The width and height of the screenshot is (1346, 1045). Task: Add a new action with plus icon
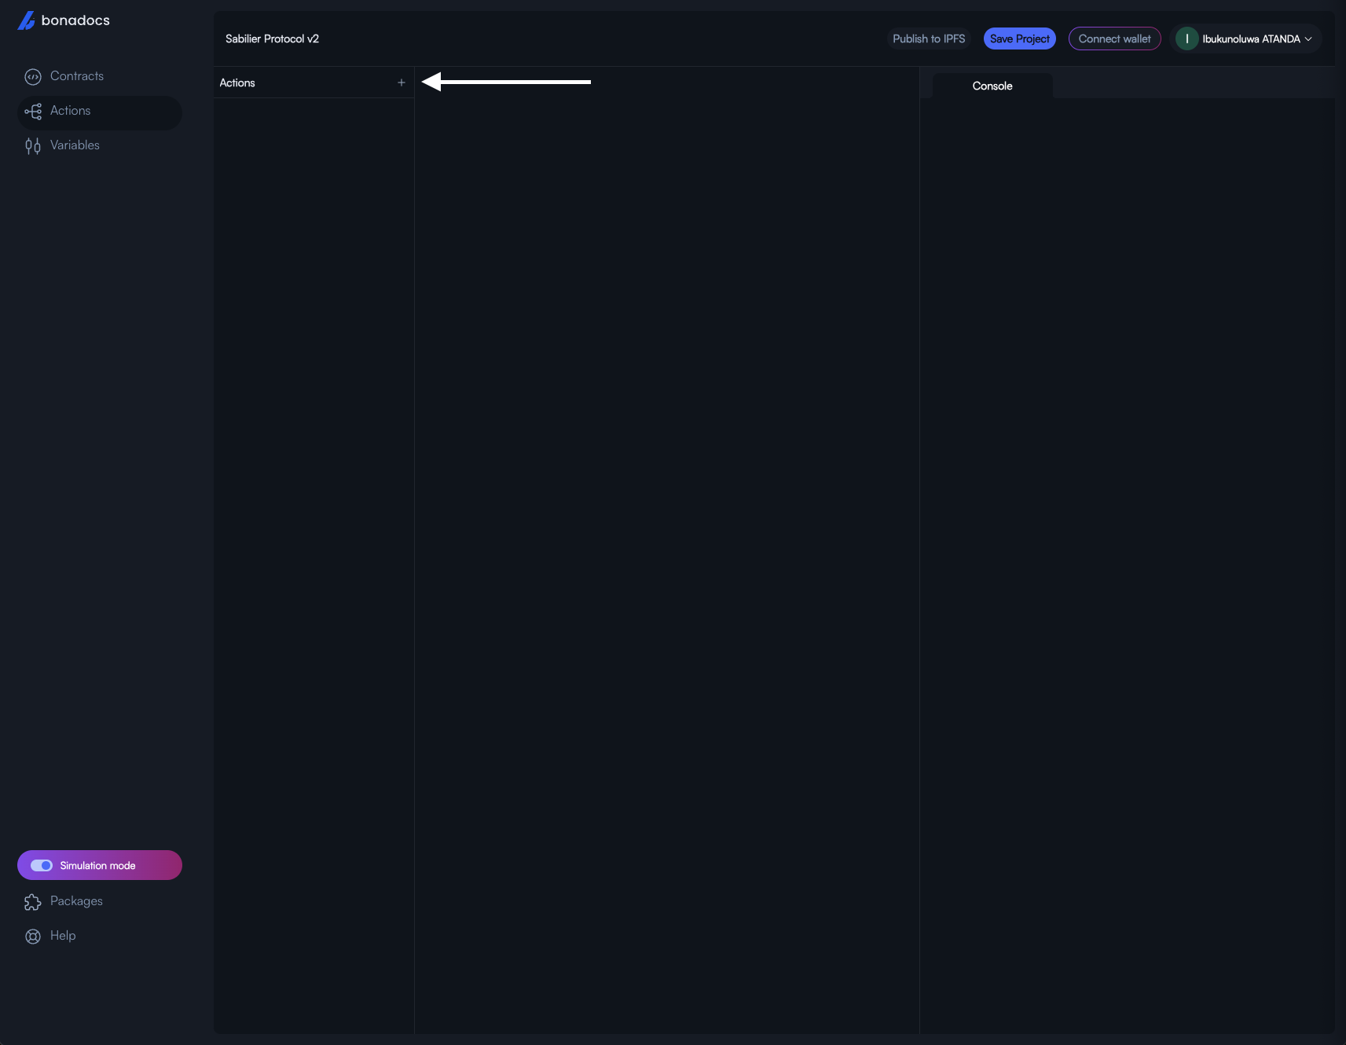pos(402,82)
